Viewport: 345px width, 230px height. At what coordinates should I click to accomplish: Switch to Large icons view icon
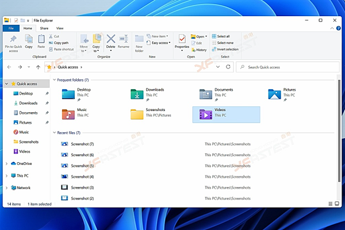pyautogui.click(x=337, y=204)
